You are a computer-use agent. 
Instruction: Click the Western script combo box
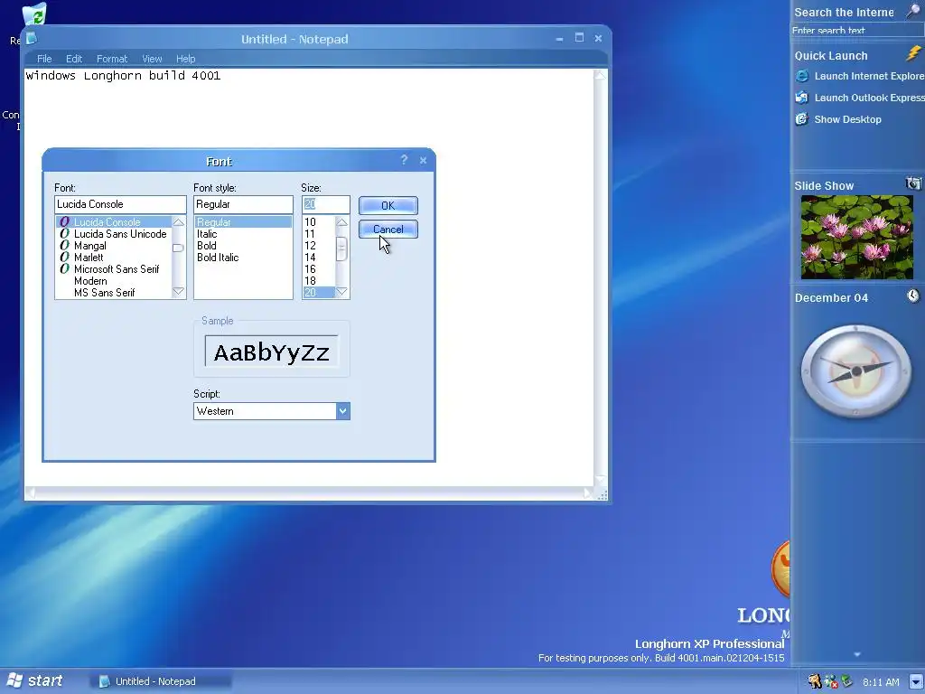click(x=271, y=411)
